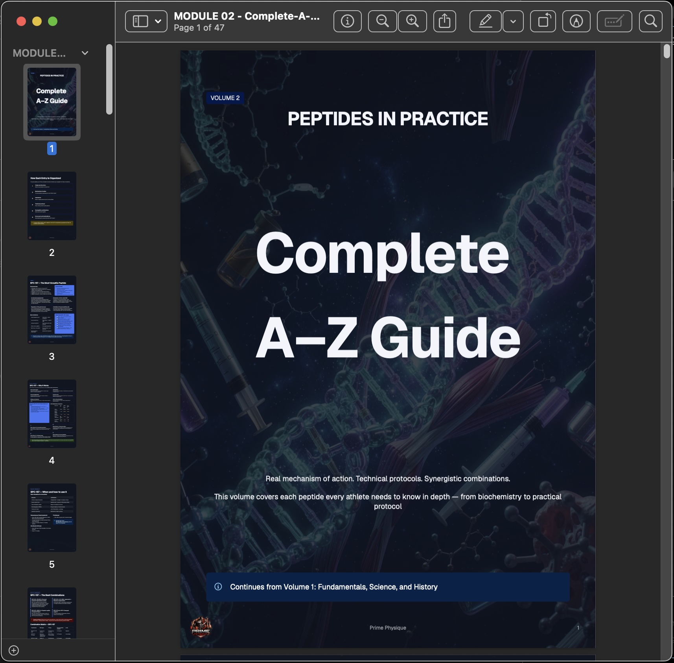Go to page 3 thumbnail
Viewport: 674px width, 663px height.
(x=52, y=310)
